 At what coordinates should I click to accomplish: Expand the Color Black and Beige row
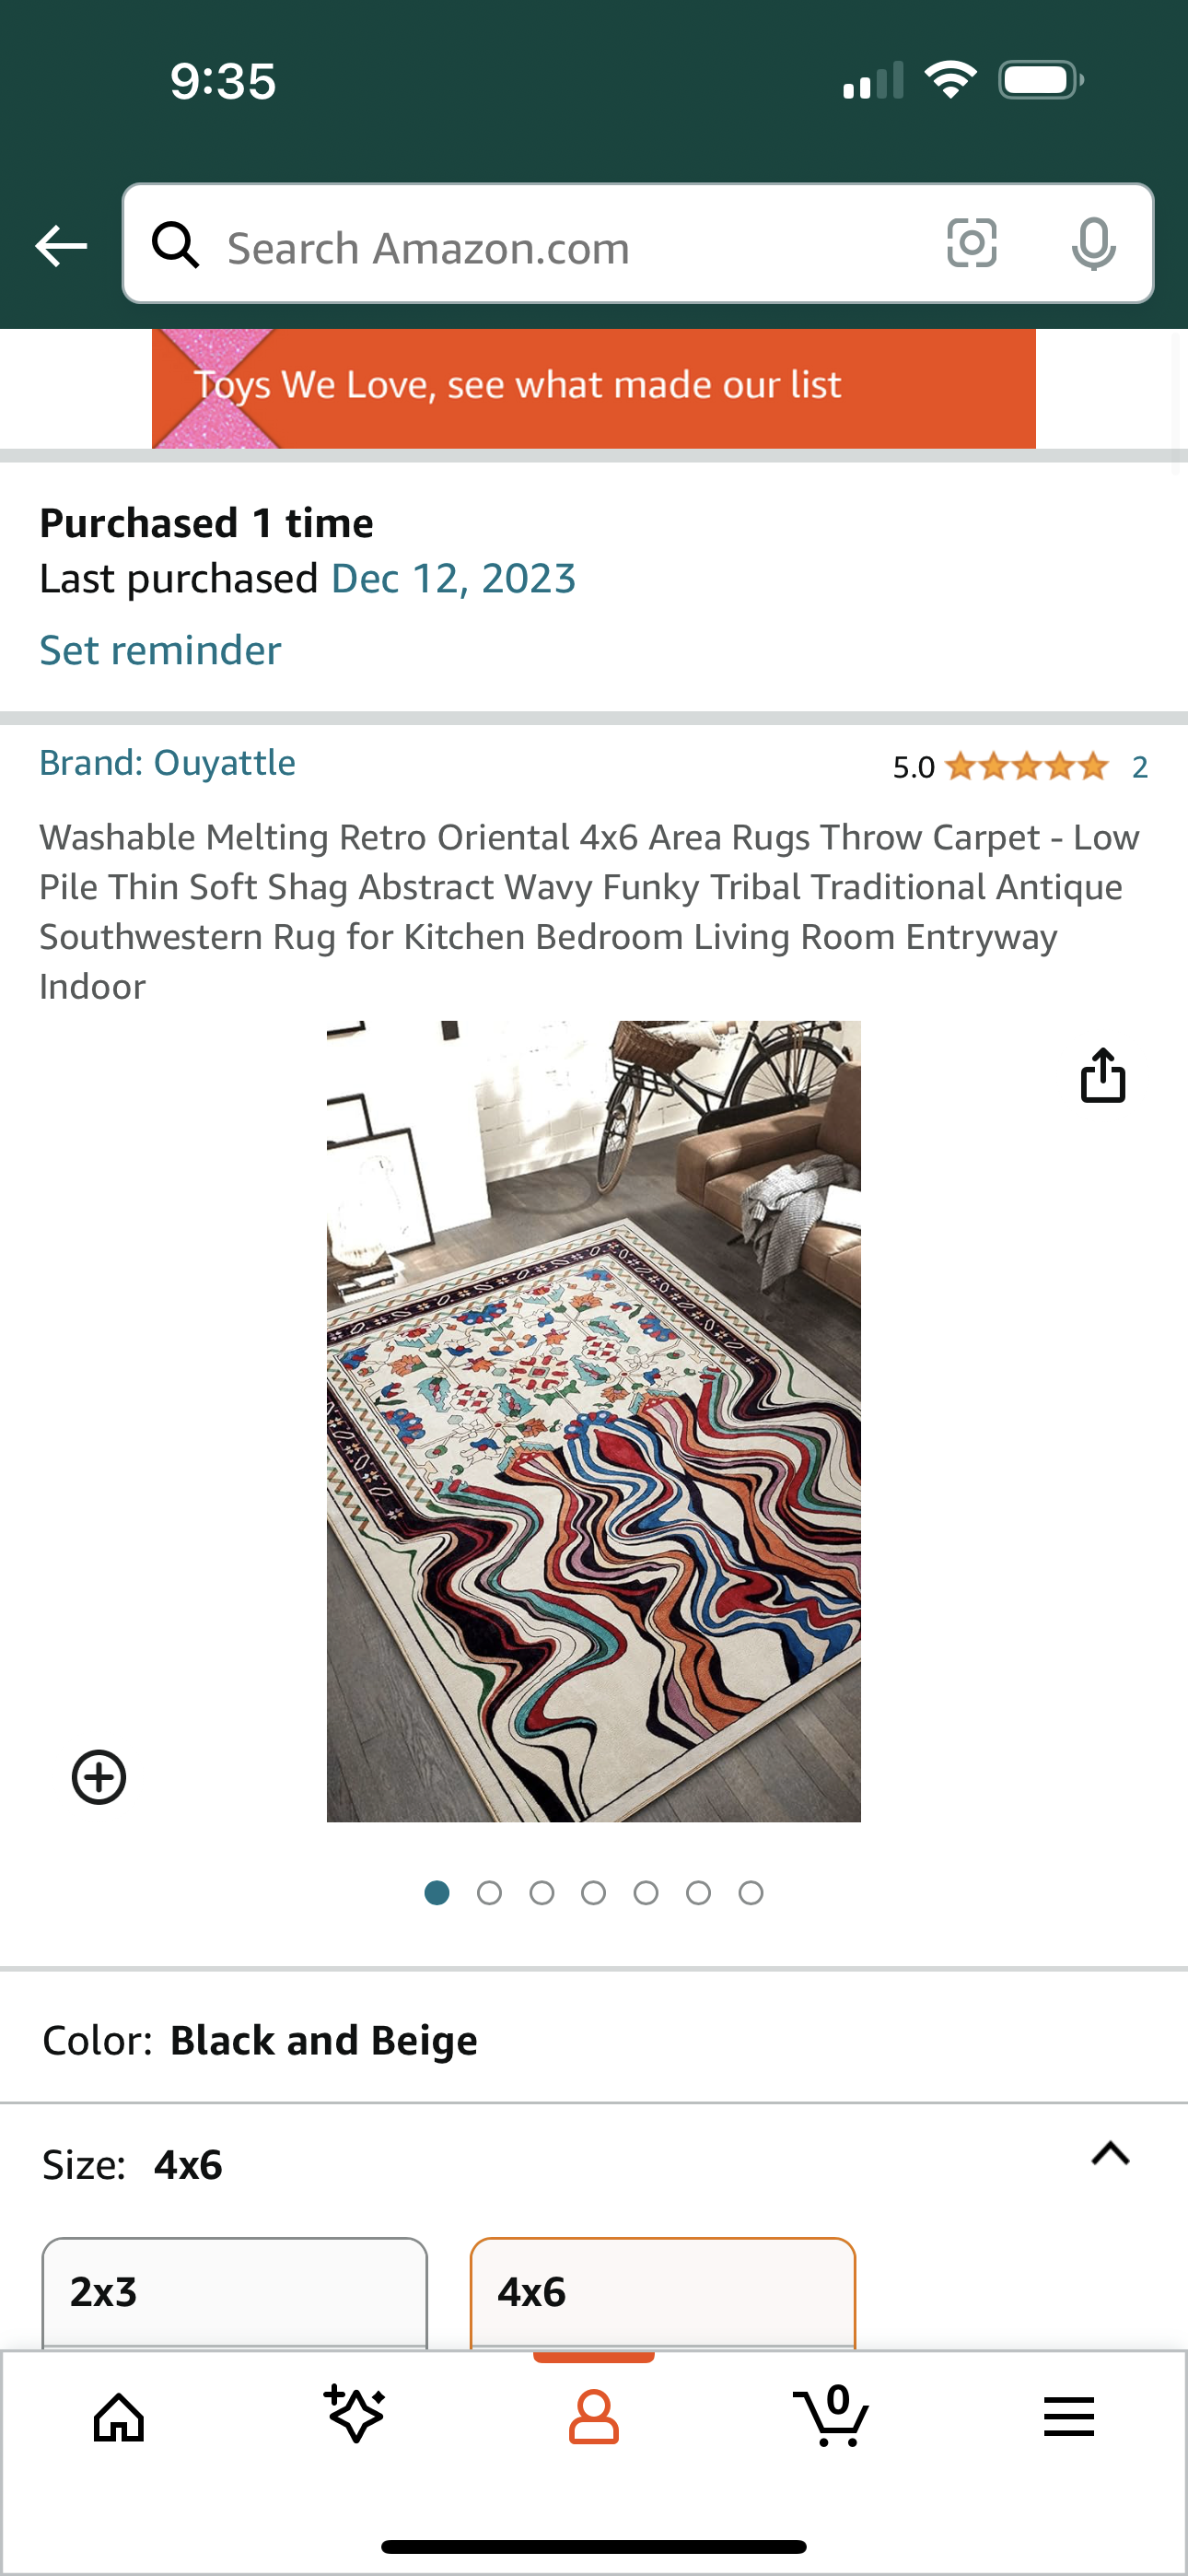point(594,2040)
